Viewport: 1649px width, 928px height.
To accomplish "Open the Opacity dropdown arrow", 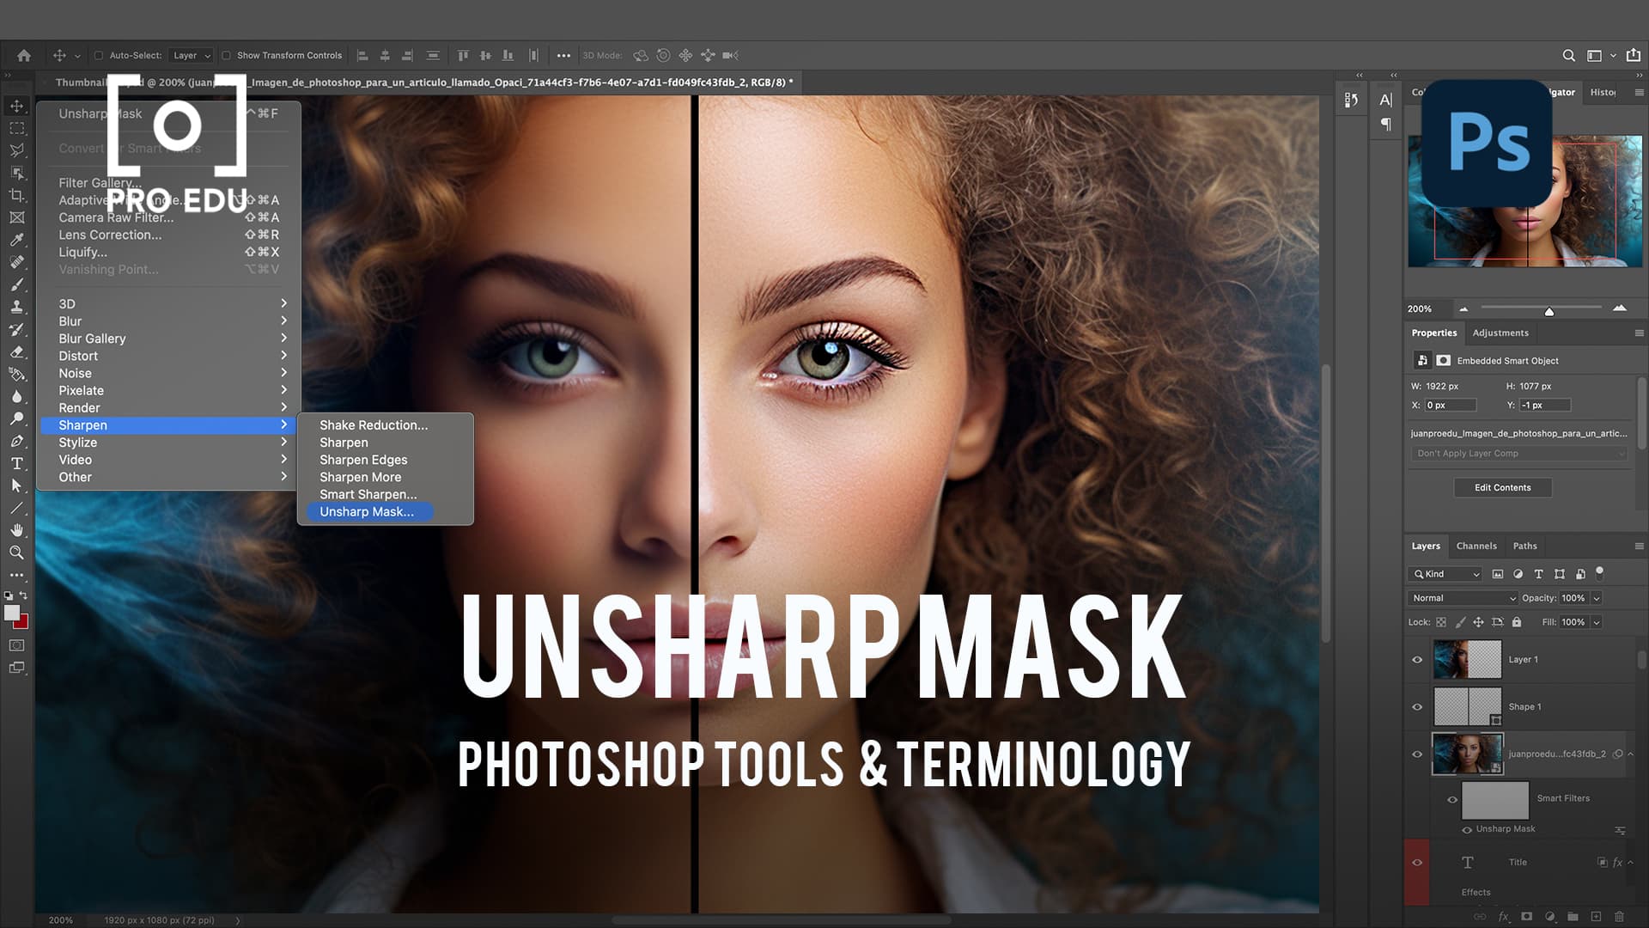I will point(1596,597).
